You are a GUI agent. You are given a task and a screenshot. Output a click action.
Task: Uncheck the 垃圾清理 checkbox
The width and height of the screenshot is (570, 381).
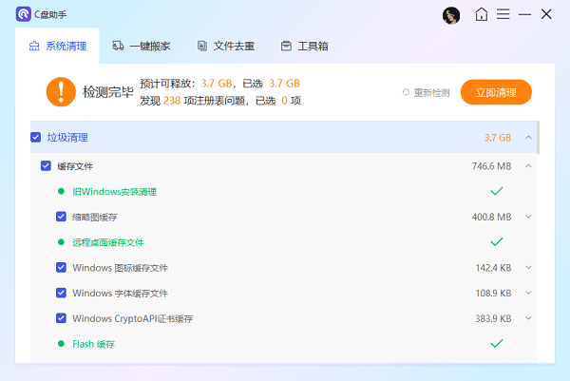36,138
